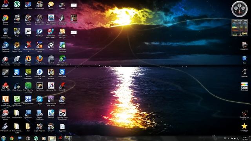Open the DVDVideoSoft Free Studio shortcut
Image resolution: width=251 pixels, height=141 pixels.
(51, 101)
